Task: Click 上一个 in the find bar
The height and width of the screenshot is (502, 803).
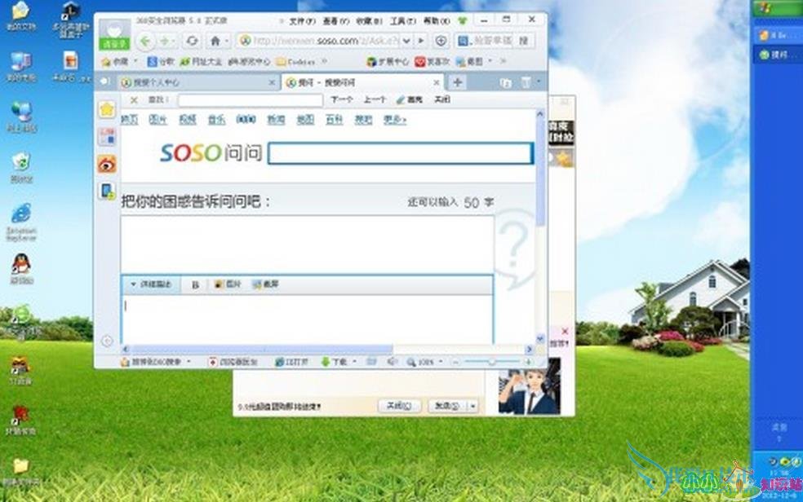Action: click(x=375, y=99)
